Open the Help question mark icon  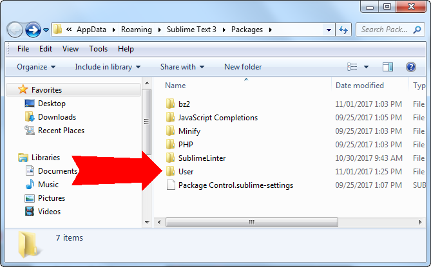[411, 67]
